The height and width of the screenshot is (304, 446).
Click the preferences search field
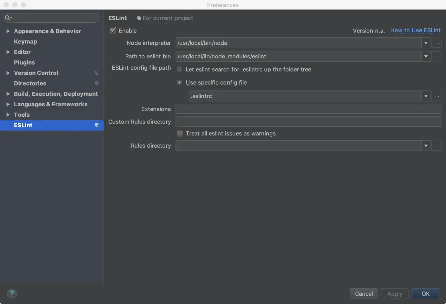tap(51, 18)
